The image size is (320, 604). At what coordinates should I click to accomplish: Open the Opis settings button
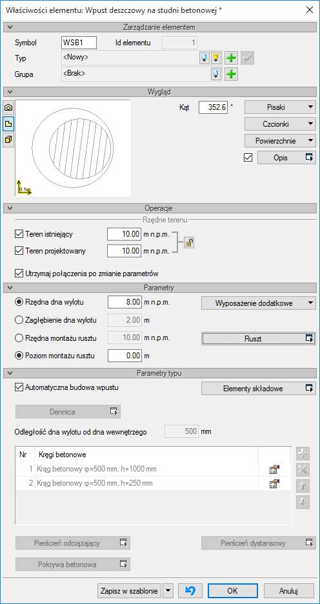point(286,158)
